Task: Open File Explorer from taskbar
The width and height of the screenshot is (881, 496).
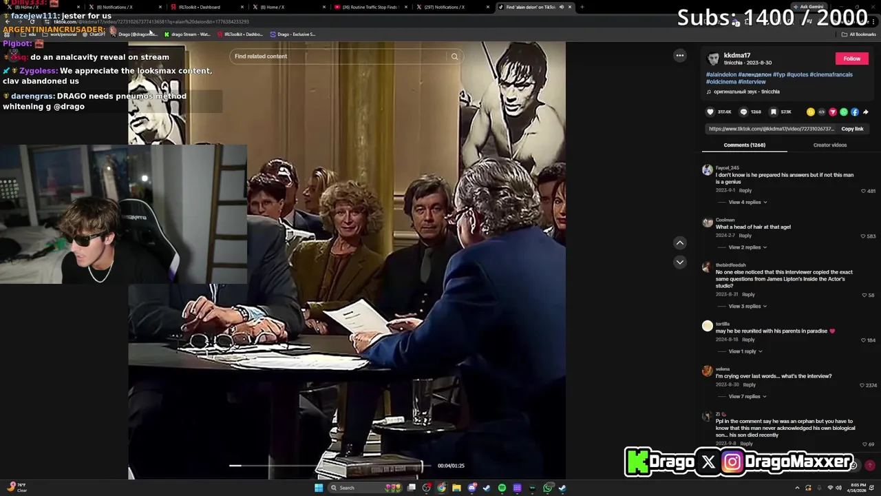Action: (456, 488)
